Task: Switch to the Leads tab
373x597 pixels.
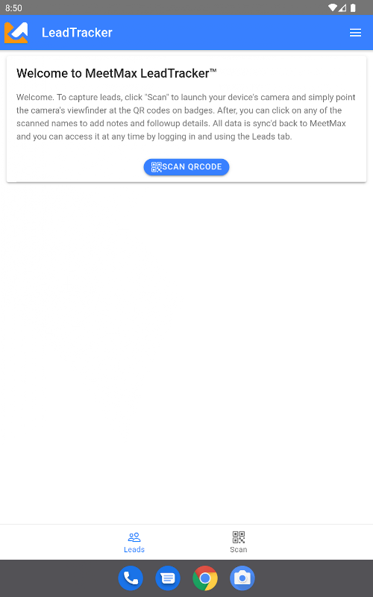Action: tap(134, 543)
